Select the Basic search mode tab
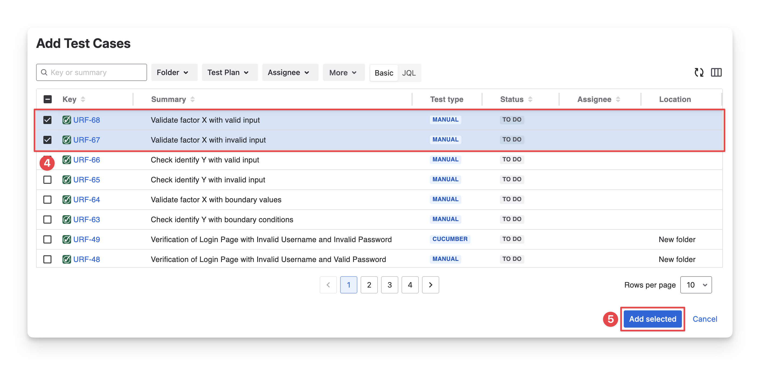This screenshot has height=365, width=760. point(384,73)
